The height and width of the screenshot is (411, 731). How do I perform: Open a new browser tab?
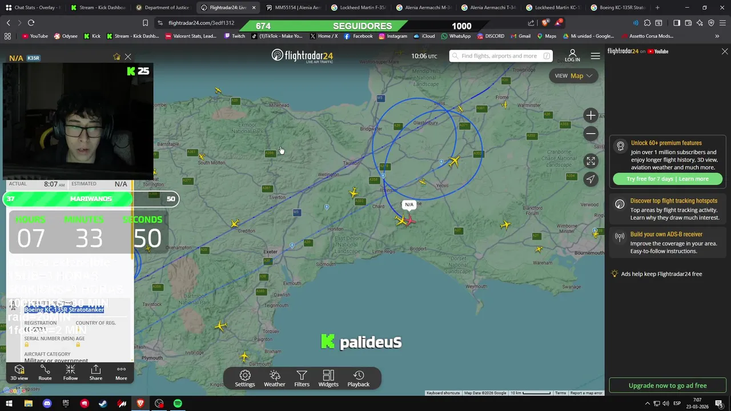tap(657, 7)
